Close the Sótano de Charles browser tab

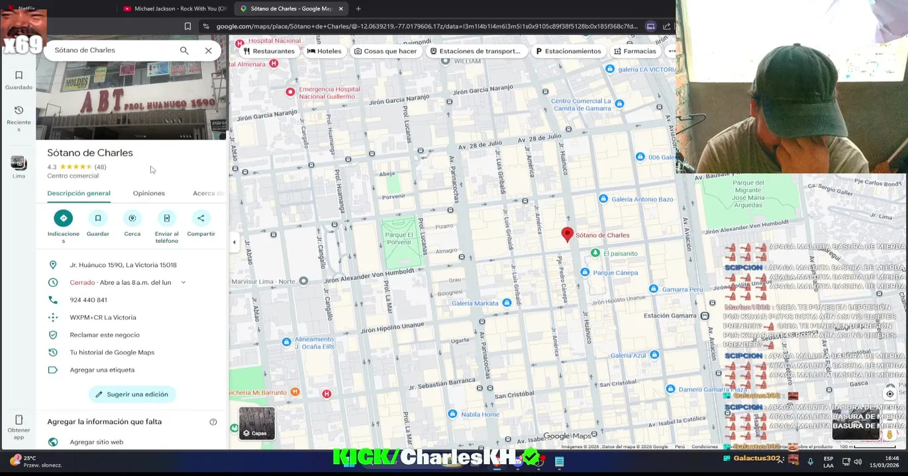(340, 9)
